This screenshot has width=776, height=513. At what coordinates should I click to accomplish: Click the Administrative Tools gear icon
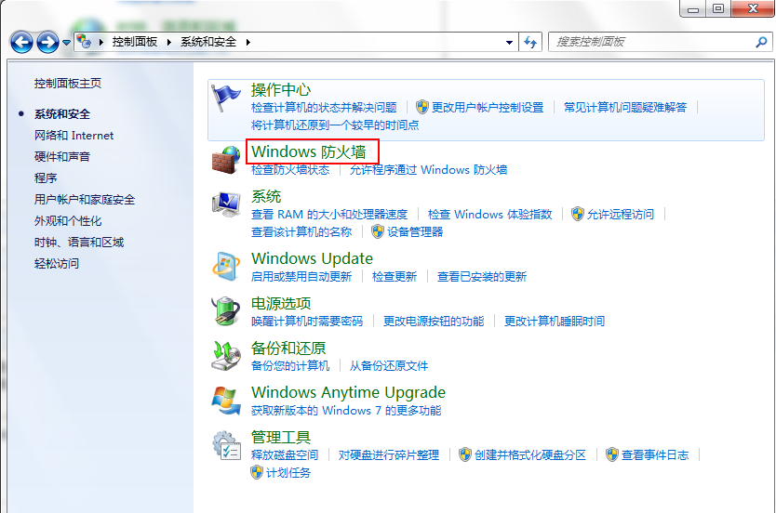(x=226, y=445)
